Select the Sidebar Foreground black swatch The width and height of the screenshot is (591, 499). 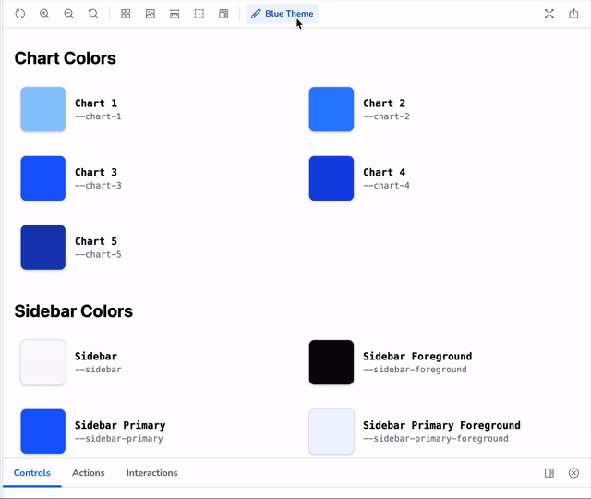click(332, 362)
